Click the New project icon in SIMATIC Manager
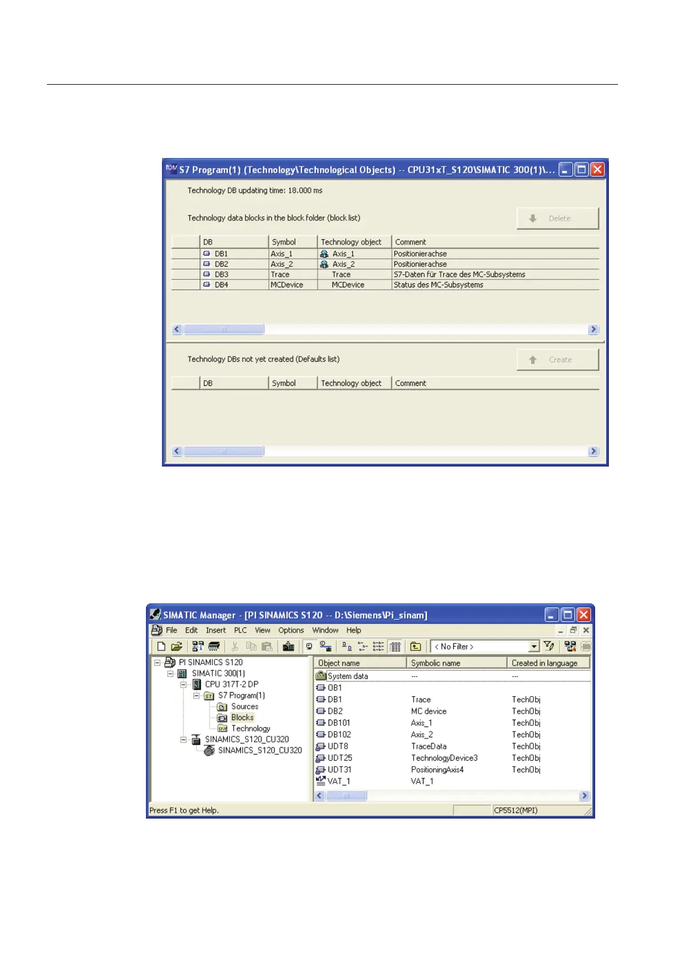 click(x=161, y=646)
